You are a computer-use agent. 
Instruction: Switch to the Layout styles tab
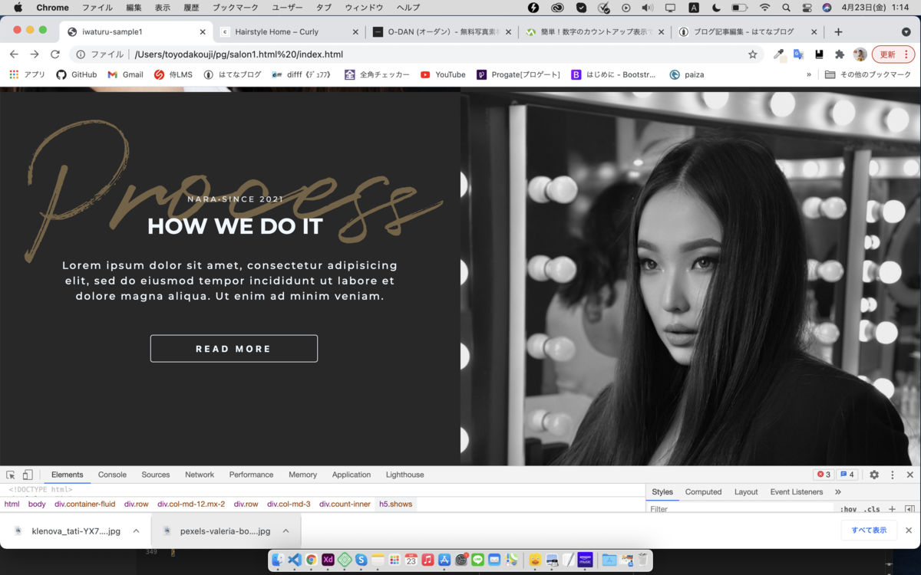(745, 492)
